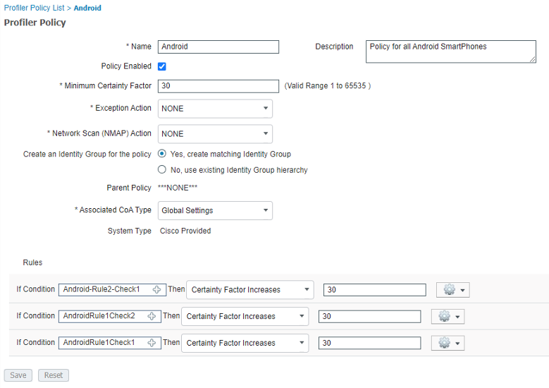Click the plus icon beside Android-Rule2-Check1

pyautogui.click(x=156, y=290)
